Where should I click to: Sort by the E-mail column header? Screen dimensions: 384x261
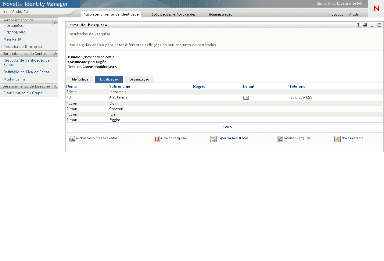(249, 86)
